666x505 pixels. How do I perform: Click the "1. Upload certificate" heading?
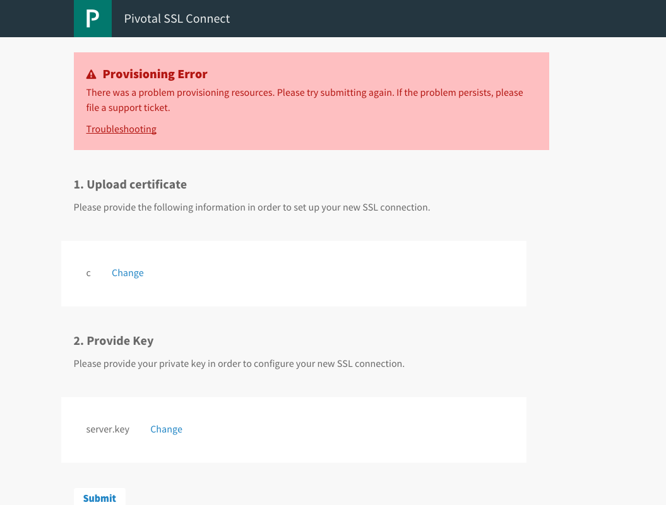(x=130, y=185)
